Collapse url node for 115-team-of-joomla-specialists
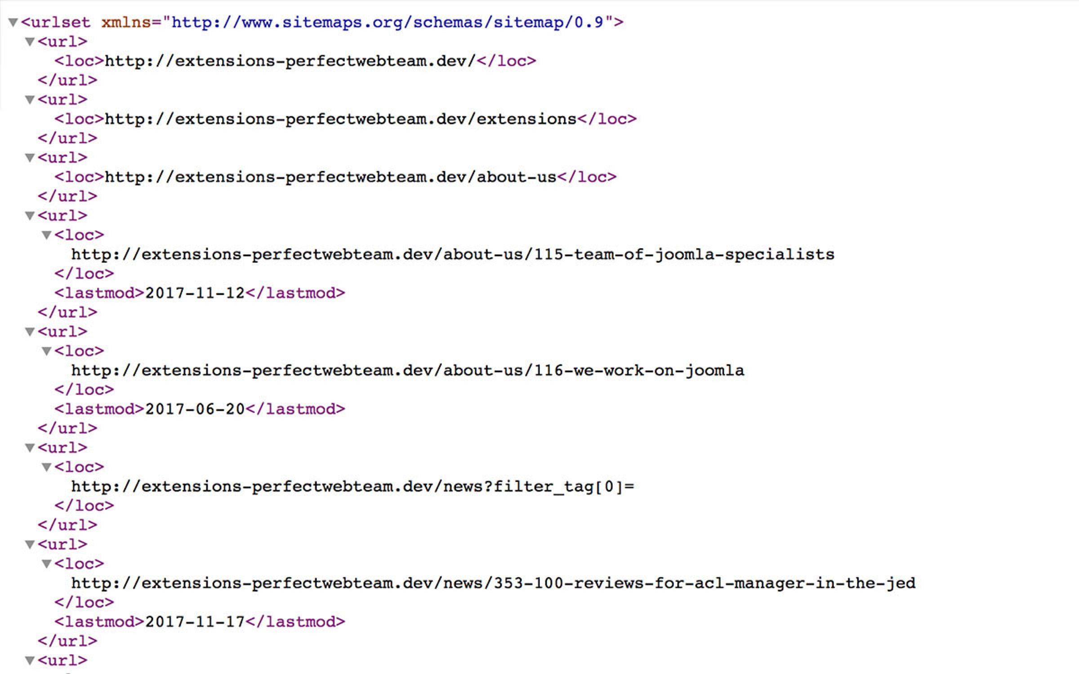Image resolution: width=1079 pixels, height=674 pixels. tap(30, 216)
